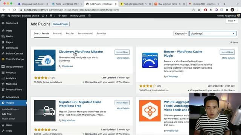
Task: Click the Installed Plugins submenu link
Action: (x=10, y=109)
